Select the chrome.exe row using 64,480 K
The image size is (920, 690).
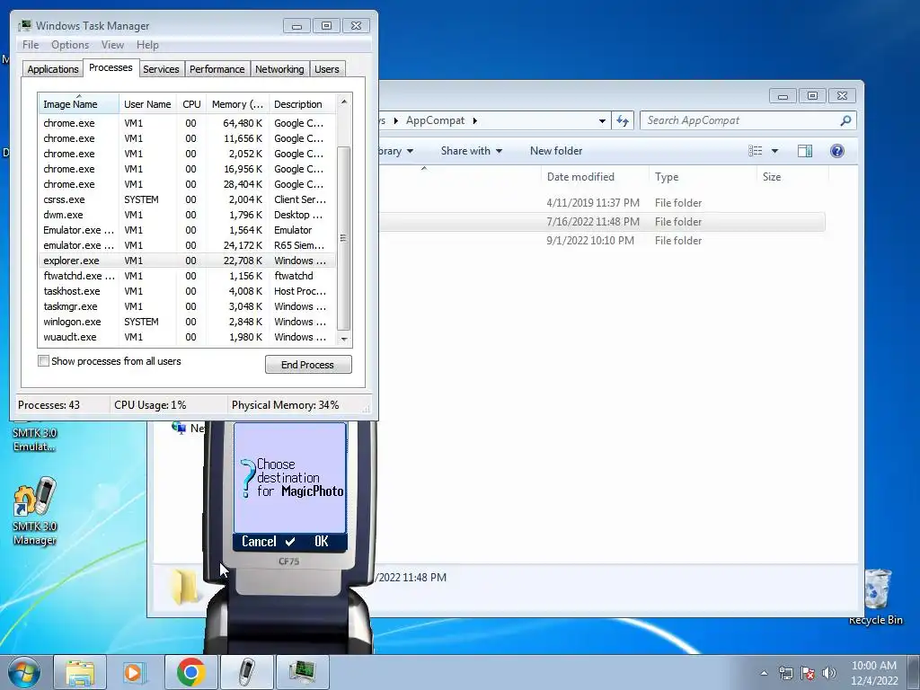[x=187, y=123]
